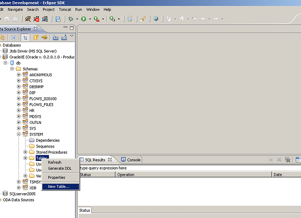Screen dimensions: 301x218
Task: Select the Sequences folder under SYSTEM
Action: pos(45,146)
